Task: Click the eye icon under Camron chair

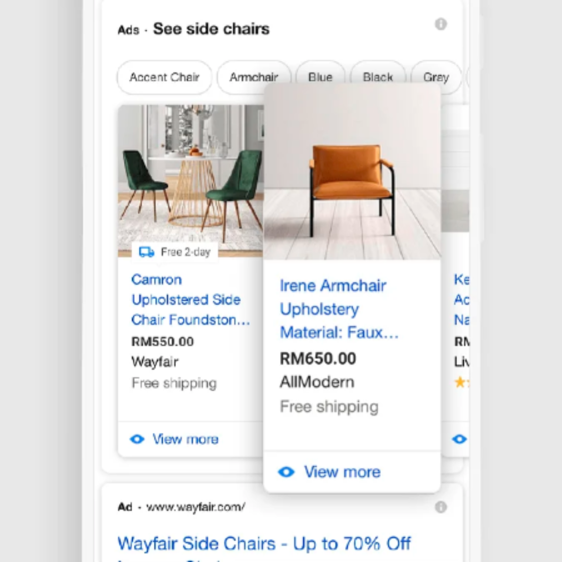Action: [x=137, y=439]
